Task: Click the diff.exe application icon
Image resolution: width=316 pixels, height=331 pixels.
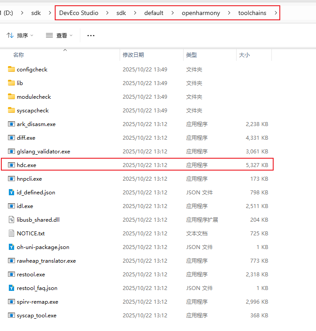Action: pos(11,138)
